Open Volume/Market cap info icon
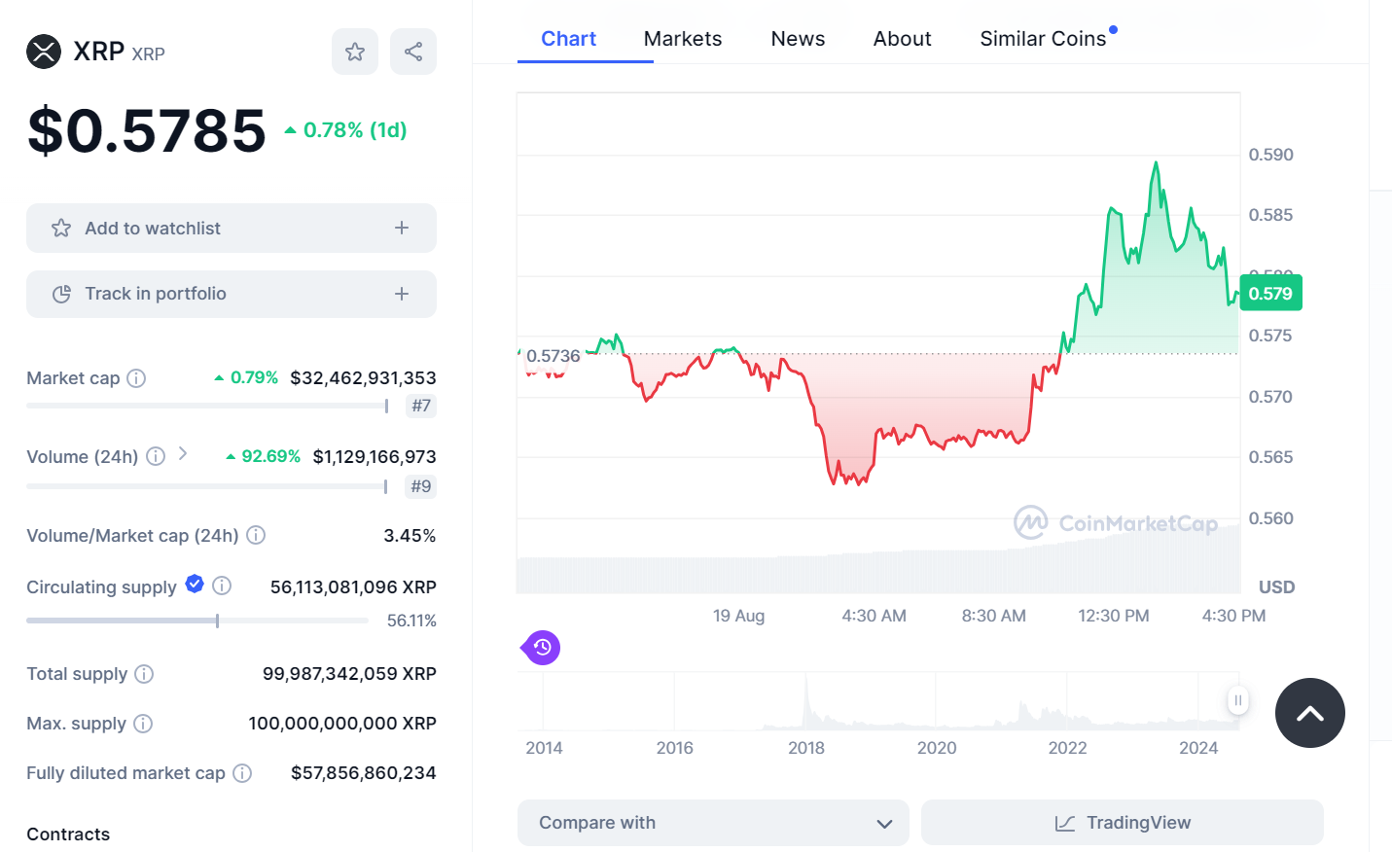 click(256, 535)
